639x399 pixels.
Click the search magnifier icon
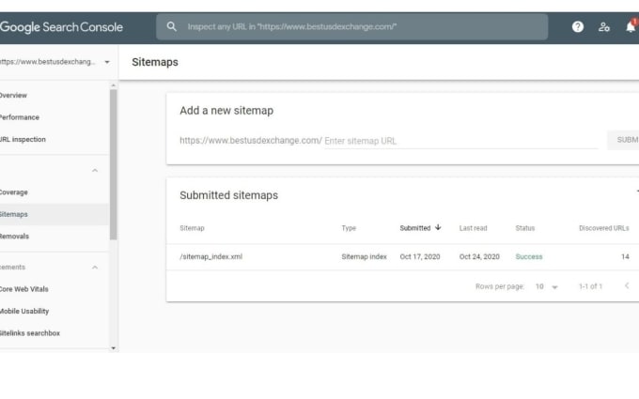tap(172, 26)
